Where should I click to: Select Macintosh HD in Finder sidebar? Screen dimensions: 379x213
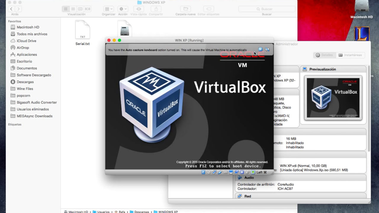point(28,27)
